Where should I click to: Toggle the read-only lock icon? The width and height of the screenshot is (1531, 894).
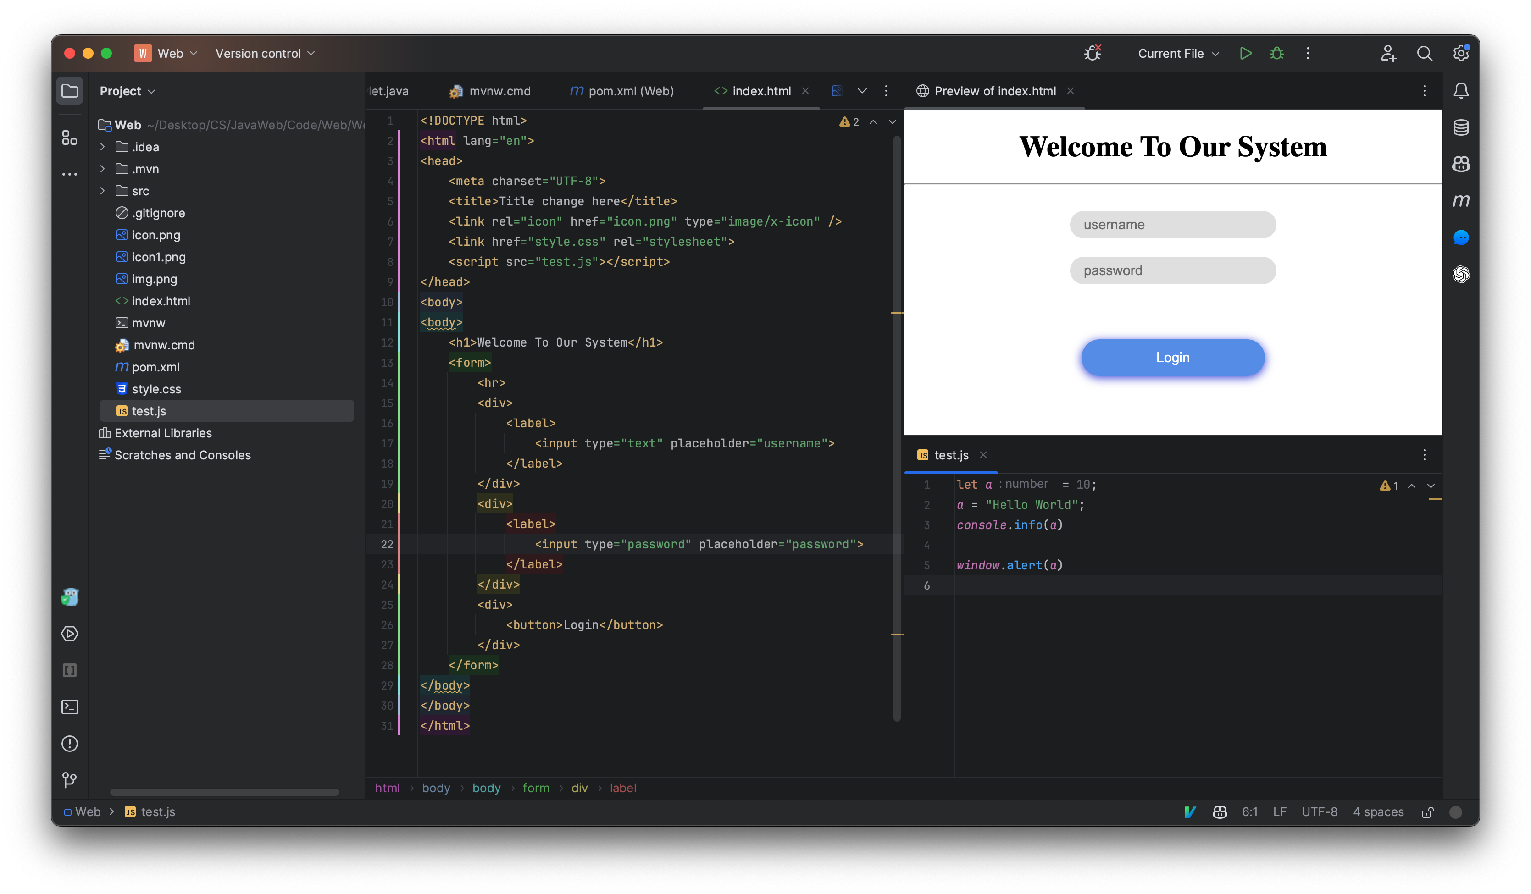tap(1428, 812)
